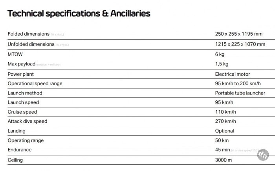Click the Optional landing value
The image size is (275, 171).
[x=224, y=131]
